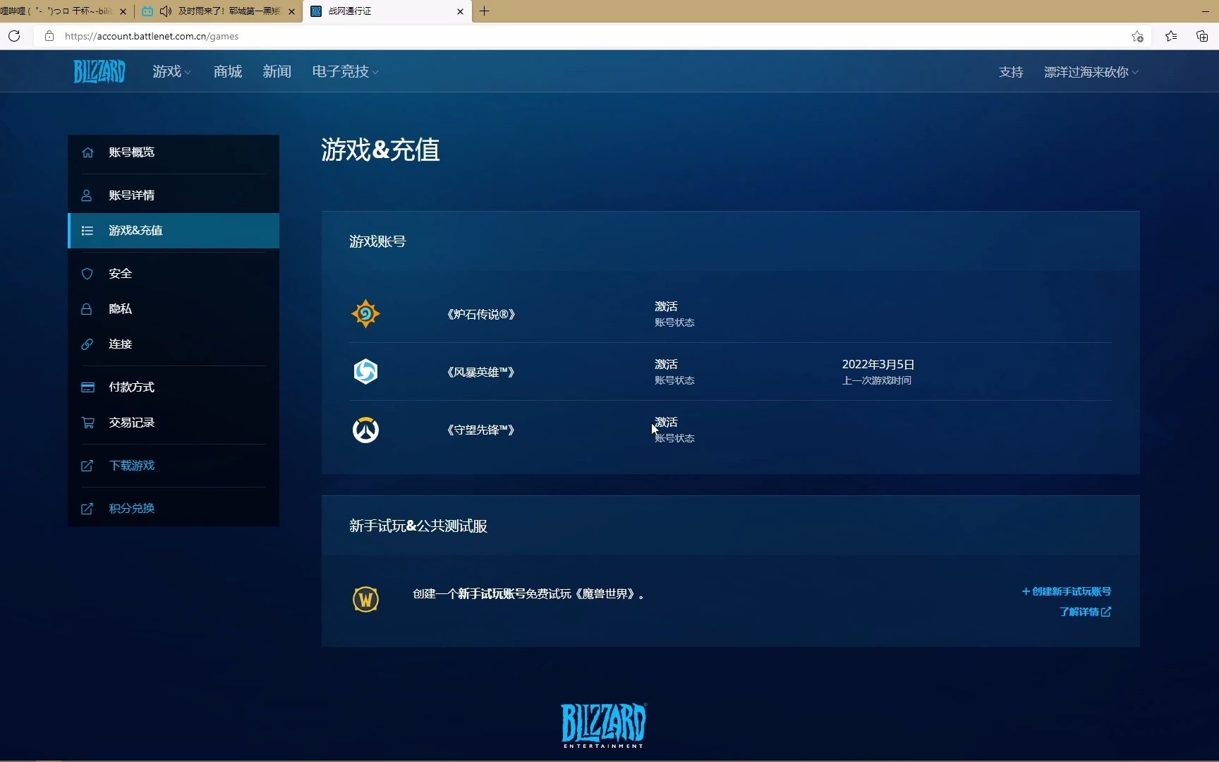The width and height of the screenshot is (1219, 762).
Task: Open the 游戏 dropdown menu
Action: pyautogui.click(x=172, y=71)
